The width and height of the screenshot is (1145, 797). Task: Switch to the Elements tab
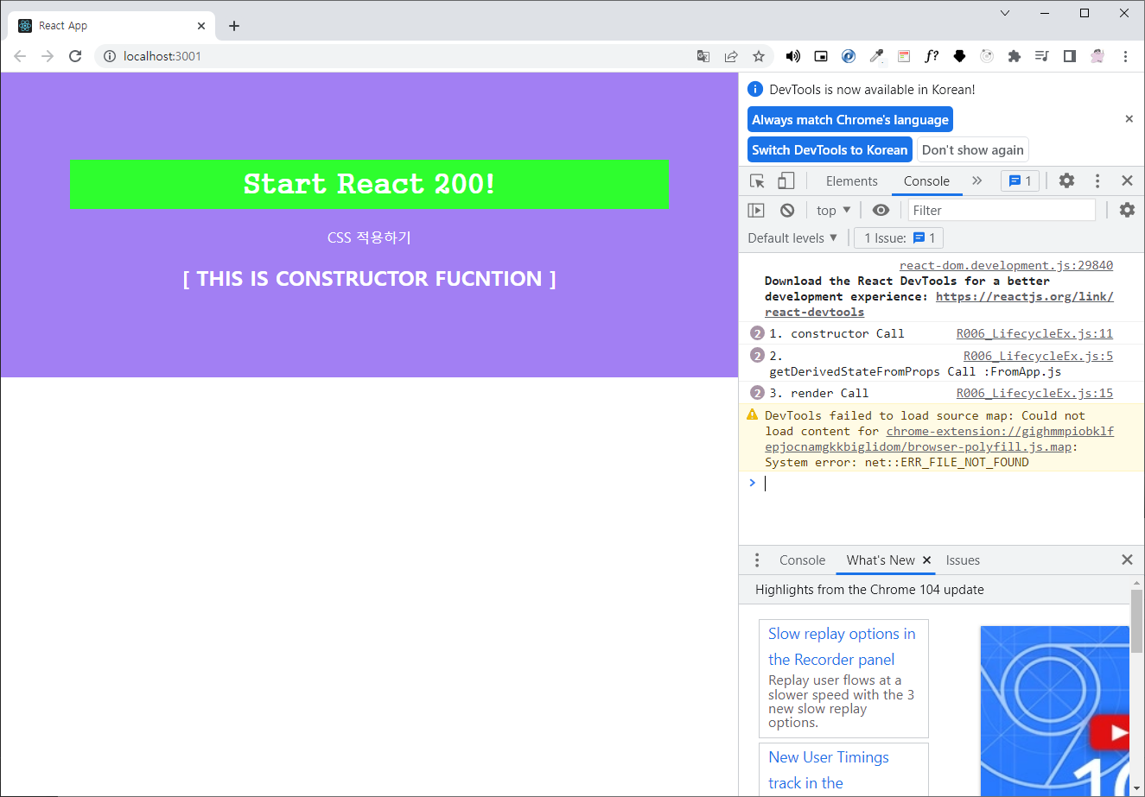(851, 180)
